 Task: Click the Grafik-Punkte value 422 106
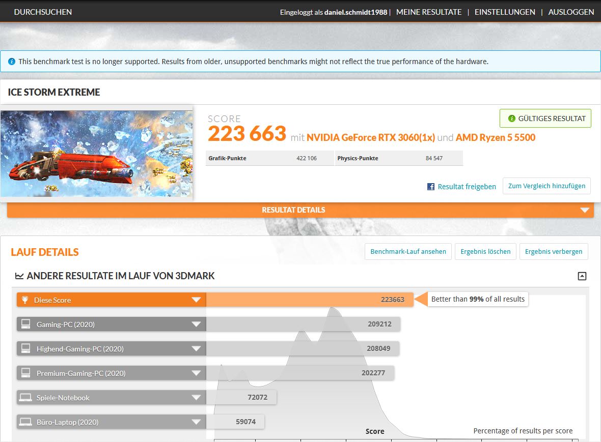point(307,158)
